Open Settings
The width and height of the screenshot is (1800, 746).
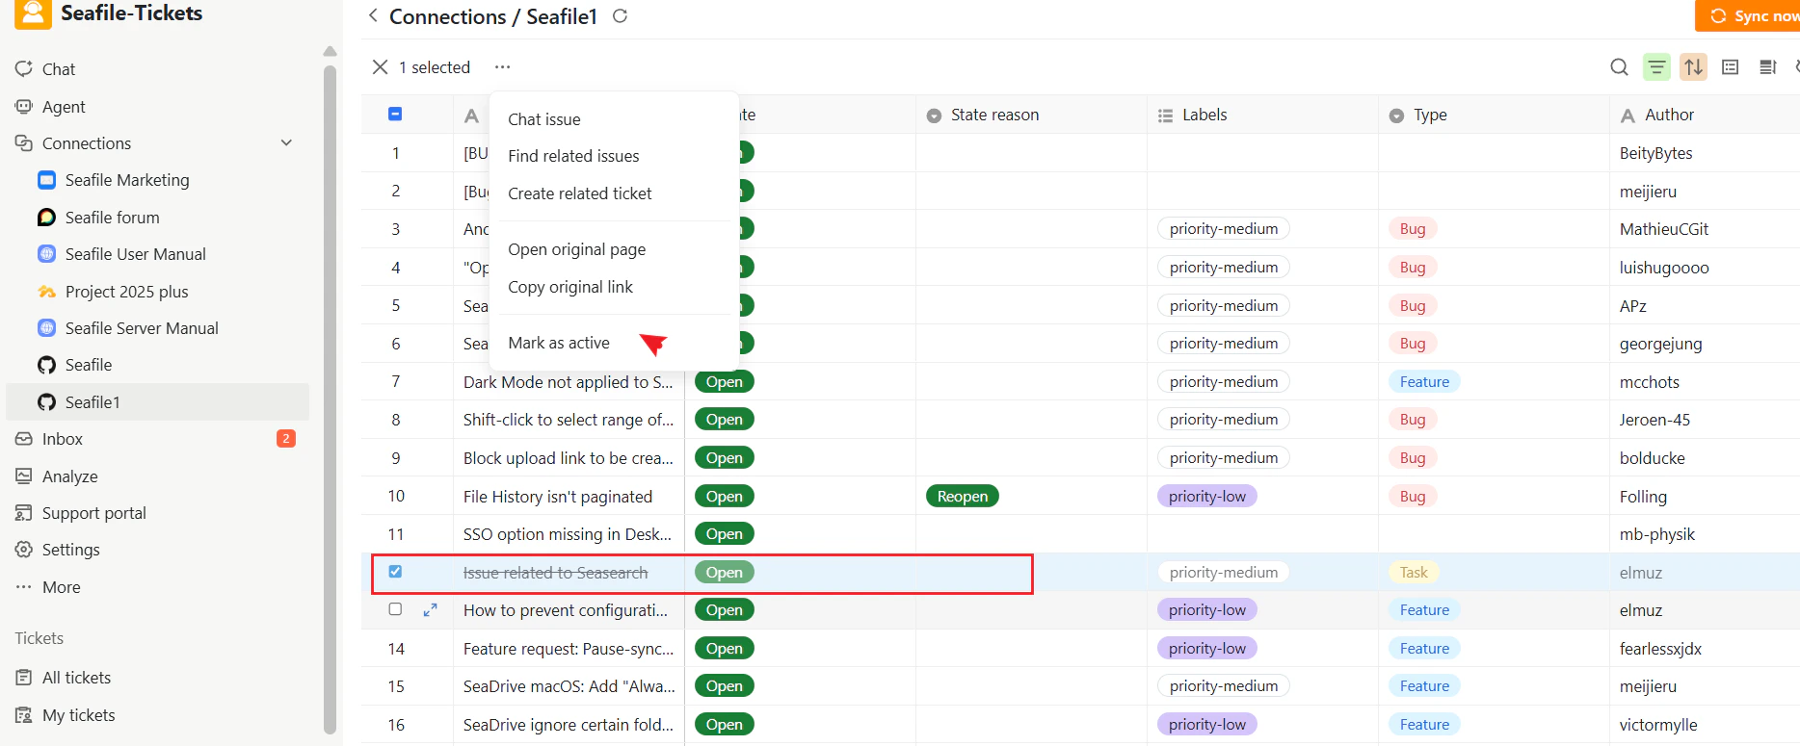point(70,550)
